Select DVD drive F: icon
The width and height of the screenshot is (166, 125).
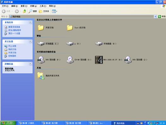(x=41, y=60)
